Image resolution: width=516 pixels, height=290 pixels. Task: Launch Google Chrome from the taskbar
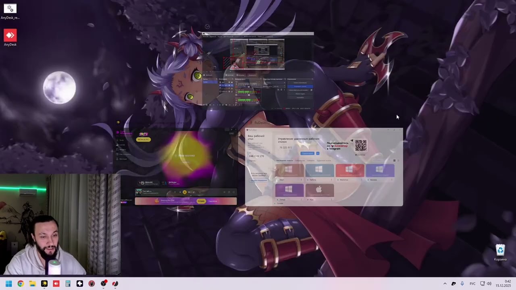click(x=21, y=284)
